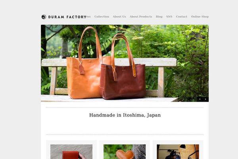238x159 pixels.
Task: Click the Handmade in Itoshima, Japan heading
Action: [x=125, y=115]
